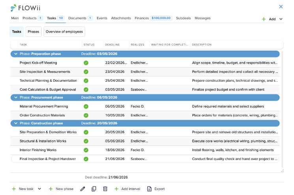Select the Site Inspection & Measurements task
The height and width of the screenshot is (195, 294).
point(145,72)
